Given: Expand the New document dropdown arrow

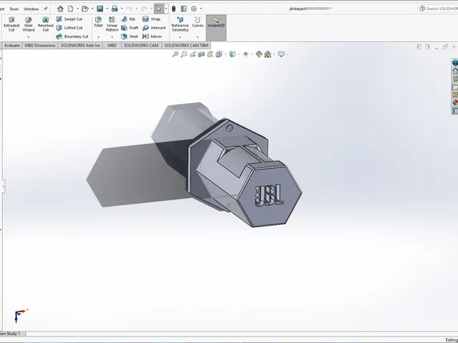Looking at the screenshot, I should point(77,9).
